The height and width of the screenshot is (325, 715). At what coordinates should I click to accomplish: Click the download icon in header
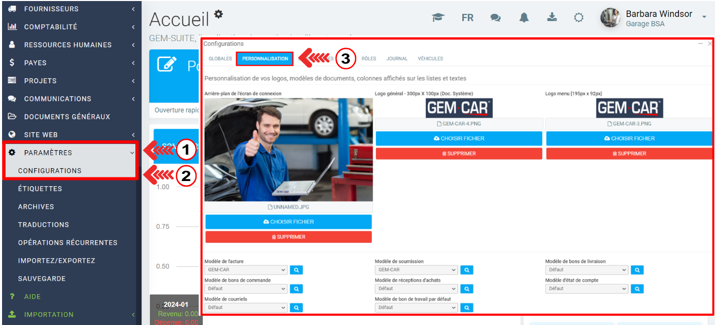(x=552, y=17)
